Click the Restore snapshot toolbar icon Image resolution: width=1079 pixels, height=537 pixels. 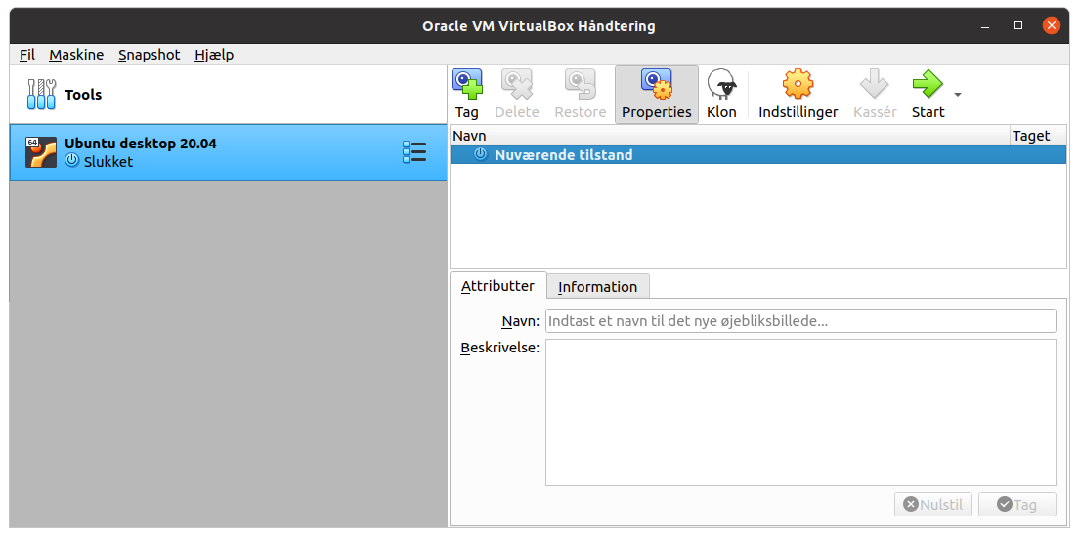tap(581, 84)
